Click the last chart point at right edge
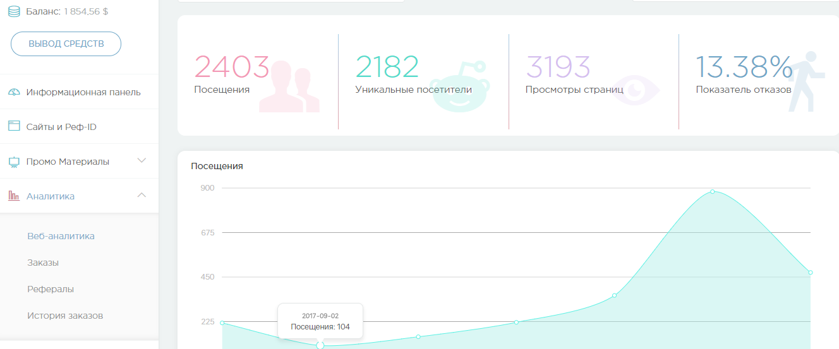Image resolution: width=839 pixels, height=349 pixels. pyautogui.click(x=810, y=273)
